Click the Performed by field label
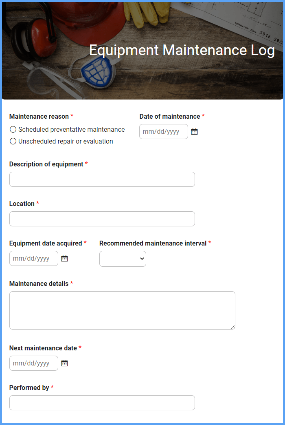Viewport: 285px width, 425px height. 29,388
